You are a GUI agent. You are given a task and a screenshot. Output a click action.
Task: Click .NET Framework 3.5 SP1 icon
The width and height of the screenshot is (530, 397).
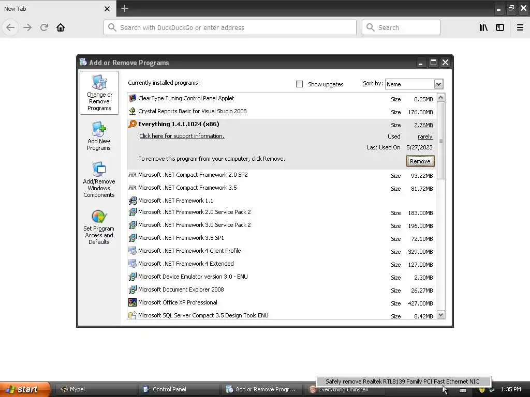point(132,238)
